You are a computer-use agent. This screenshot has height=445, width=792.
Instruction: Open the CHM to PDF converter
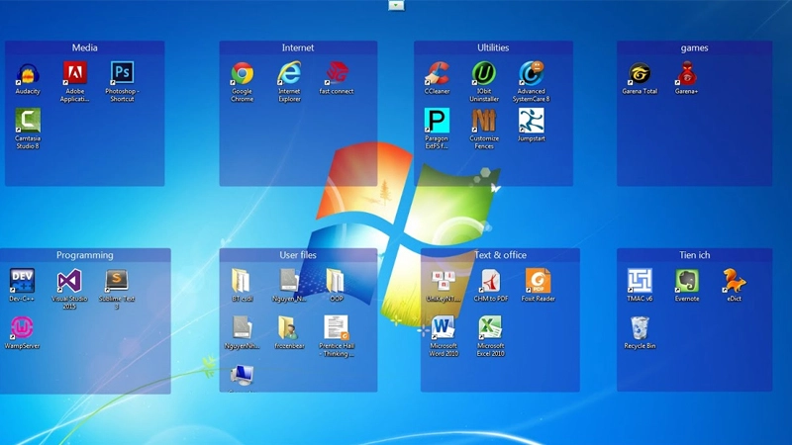(x=491, y=281)
